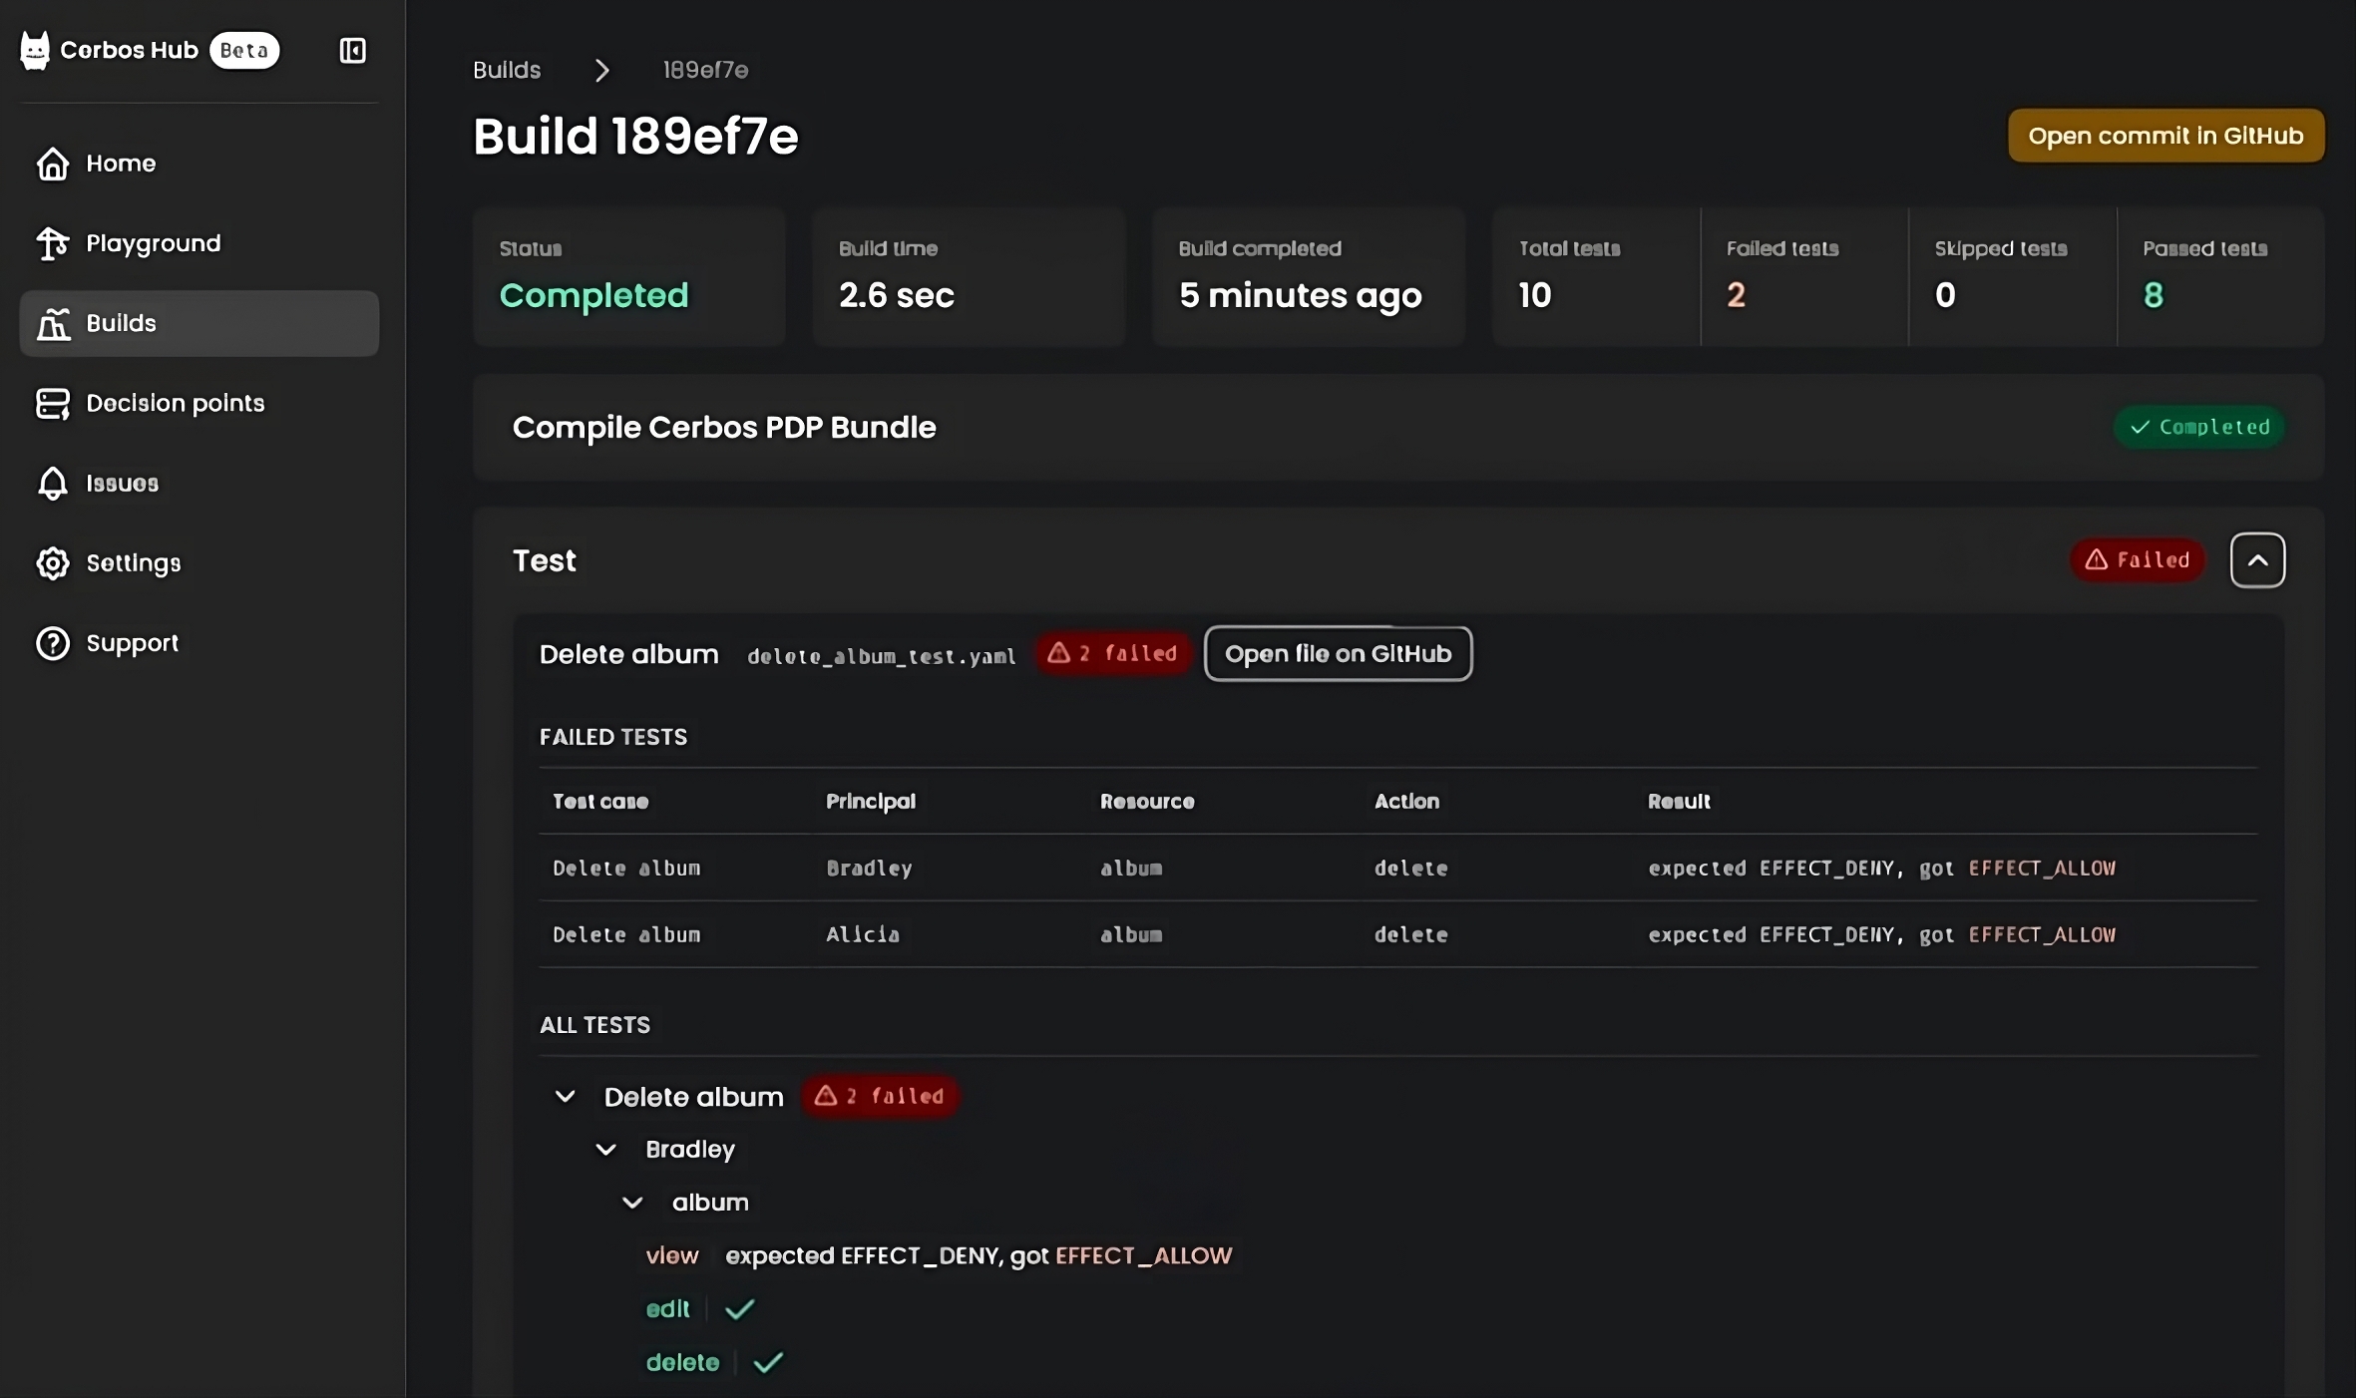The image size is (2356, 1398).
Task: Open file on GitHub button
Action: [1338, 654]
